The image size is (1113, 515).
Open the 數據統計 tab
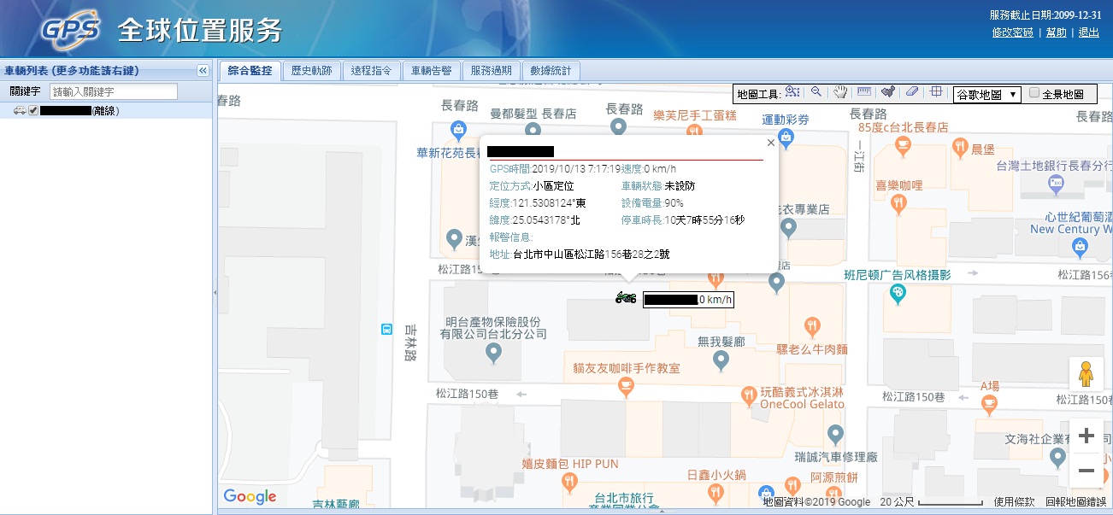pyautogui.click(x=551, y=71)
